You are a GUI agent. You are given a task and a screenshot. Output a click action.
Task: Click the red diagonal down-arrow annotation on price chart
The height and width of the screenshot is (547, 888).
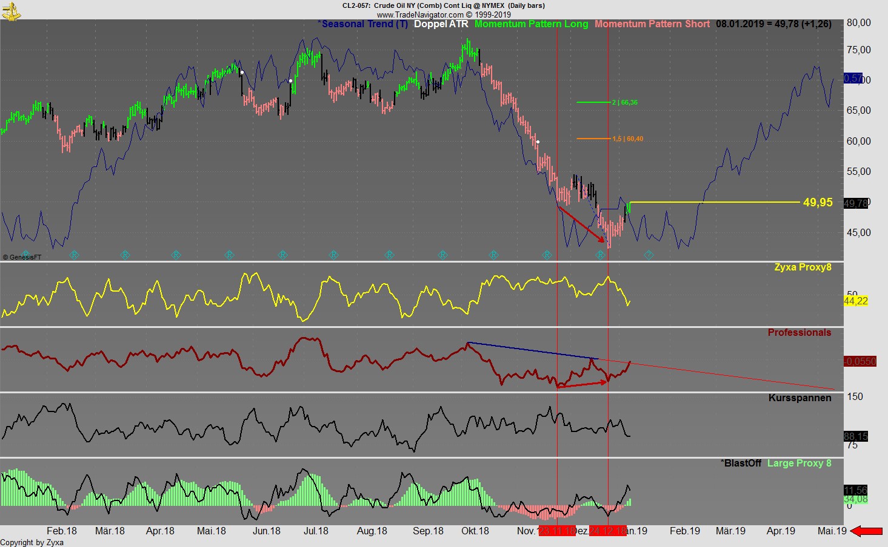click(x=581, y=224)
